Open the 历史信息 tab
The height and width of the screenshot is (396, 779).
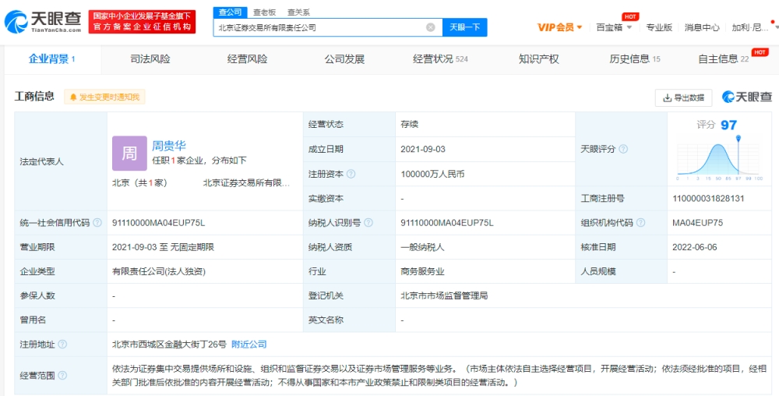635,59
